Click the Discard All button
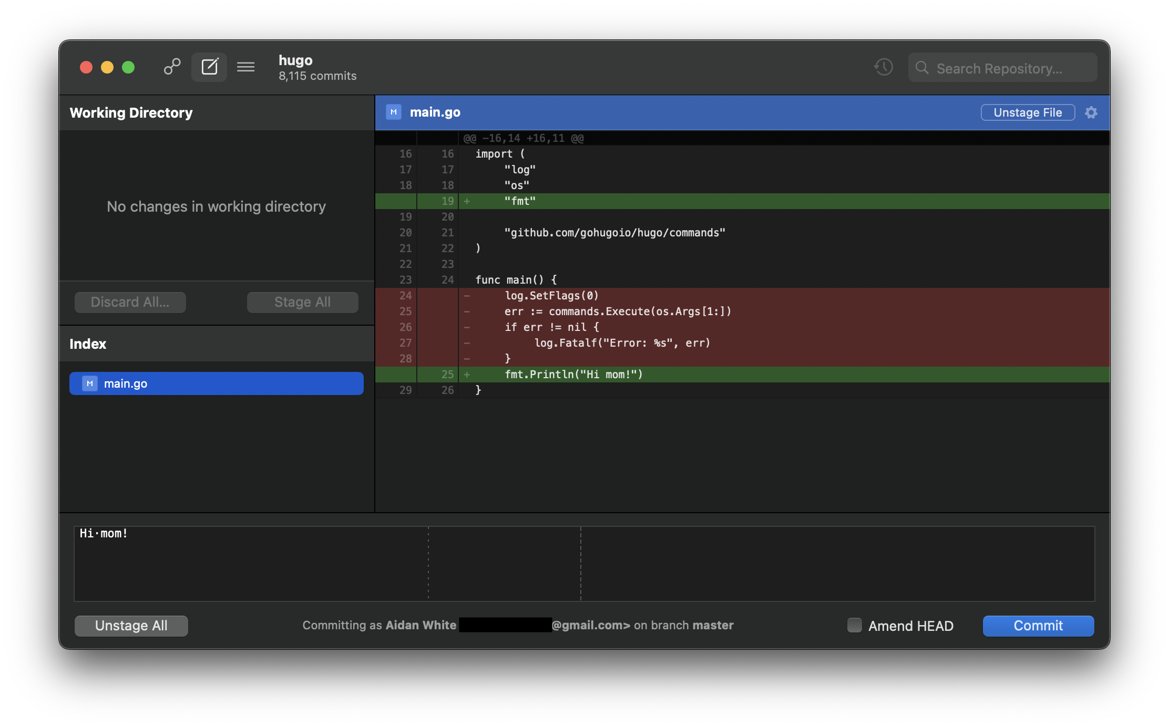Image resolution: width=1169 pixels, height=727 pixels. coord(130,302)
